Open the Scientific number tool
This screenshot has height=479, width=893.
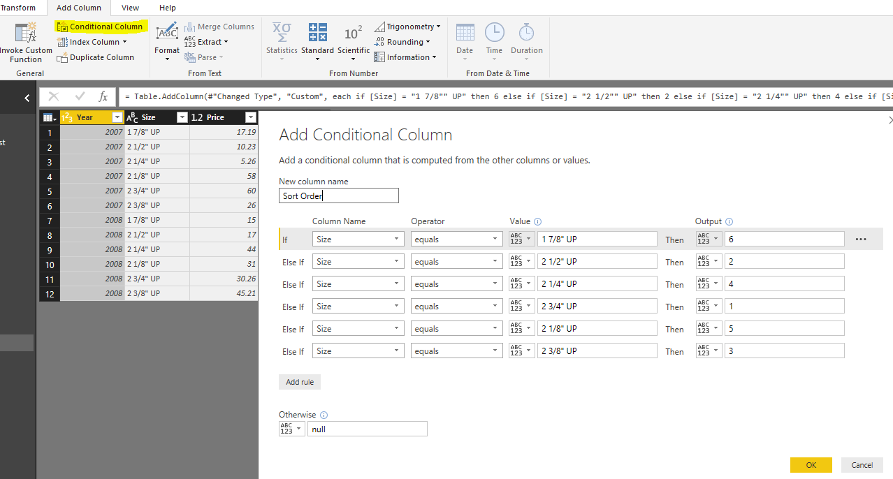point(354,41)
